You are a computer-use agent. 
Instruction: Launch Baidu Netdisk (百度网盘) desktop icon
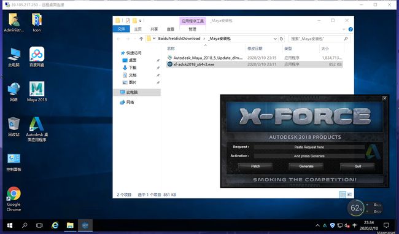pos(37,57)
